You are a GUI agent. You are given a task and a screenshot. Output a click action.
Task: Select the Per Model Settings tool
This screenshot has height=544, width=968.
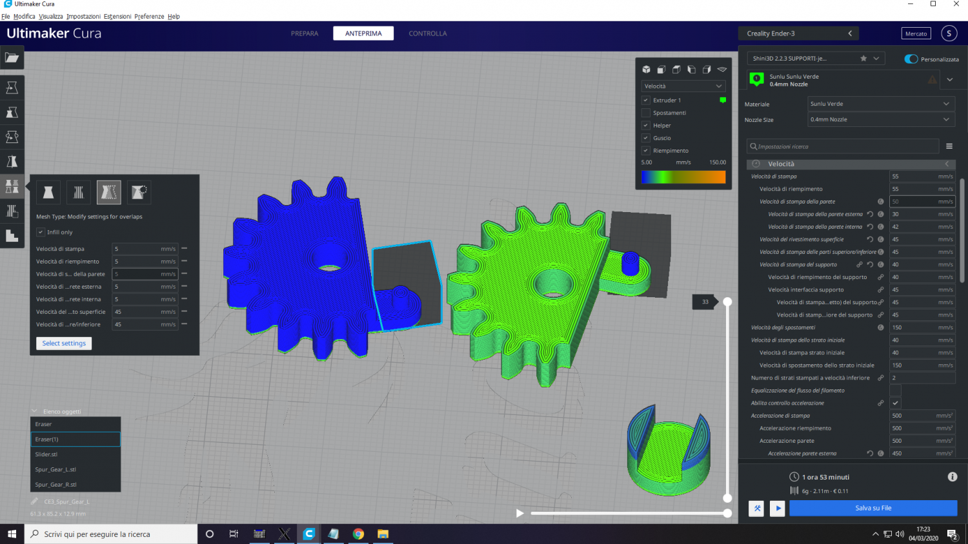pyautogui.click(x=12, y=186)
